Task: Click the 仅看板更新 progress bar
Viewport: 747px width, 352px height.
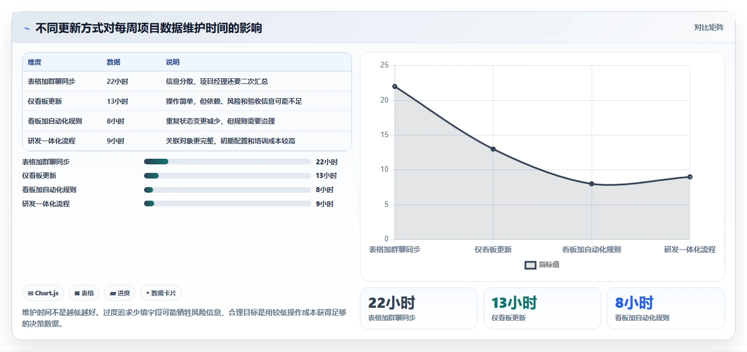Action: tap(227, 176)
